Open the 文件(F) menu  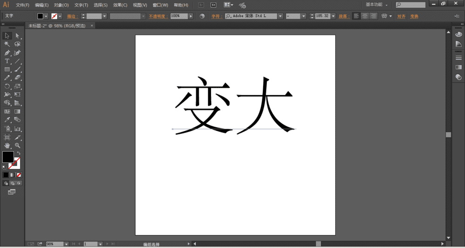22,5
